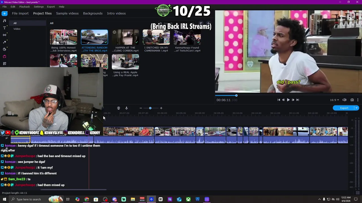Click the preview timecode 00:06:11.100
The height and width of the screenshot is (203, 362).
click(227, 100)
